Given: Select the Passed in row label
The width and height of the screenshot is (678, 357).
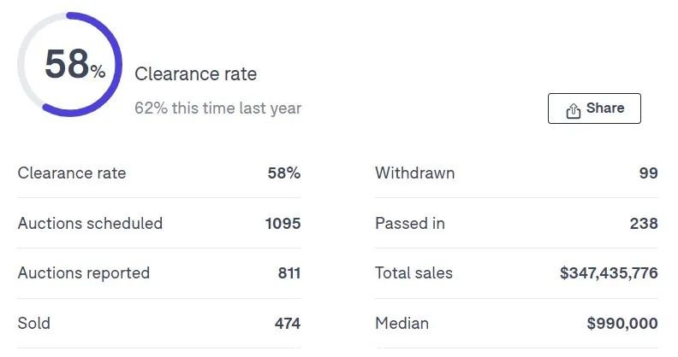Looking at the screenshot, I should 410,224.
